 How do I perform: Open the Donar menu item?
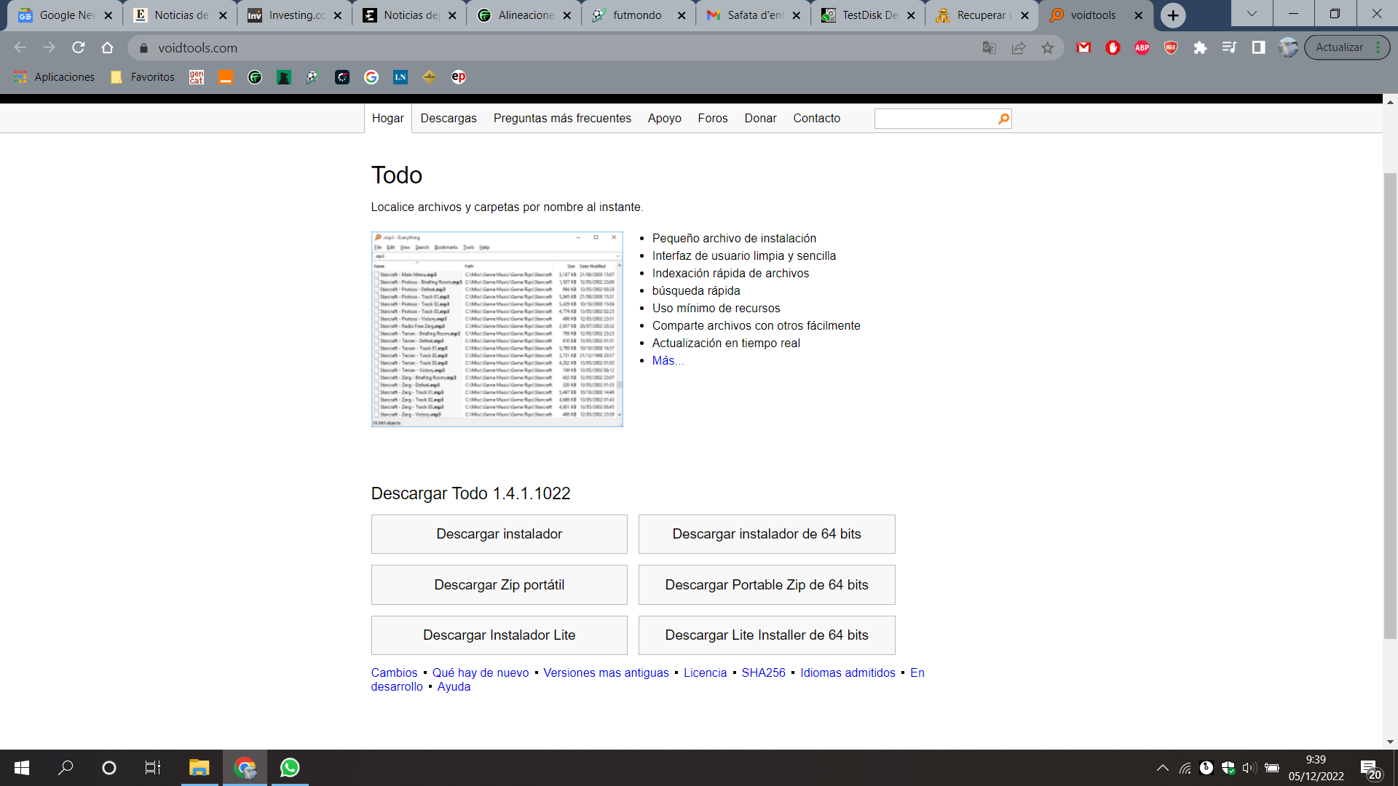[760, 119]
